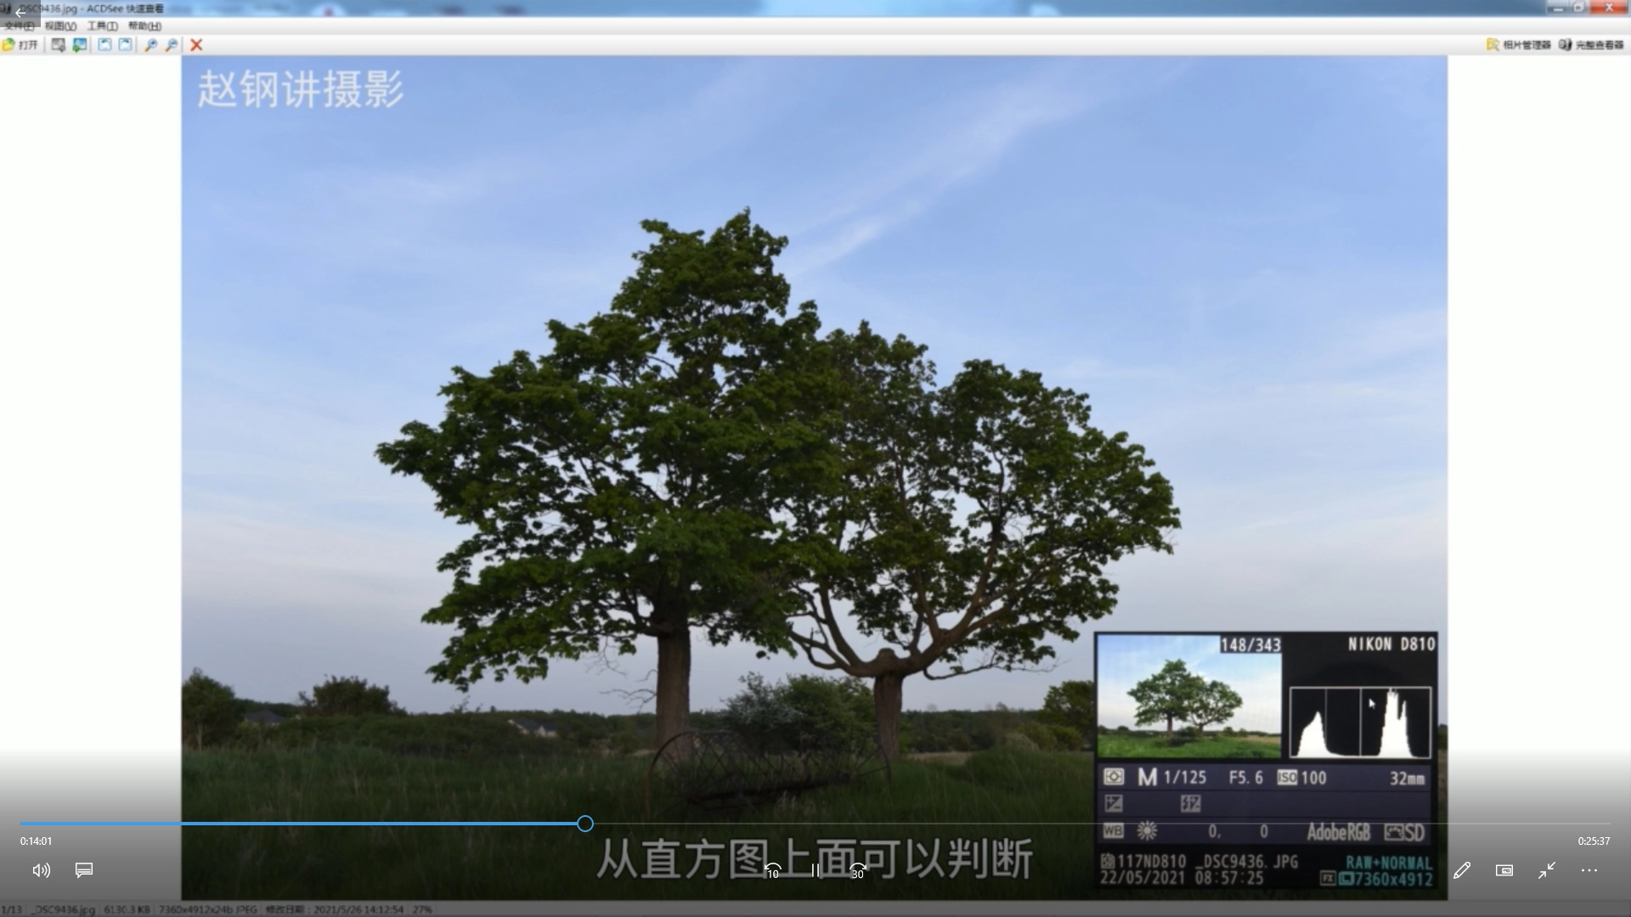The image size is (1631, 917).
Task: Skip back 10 seconds
Action: tap(772, 870)
